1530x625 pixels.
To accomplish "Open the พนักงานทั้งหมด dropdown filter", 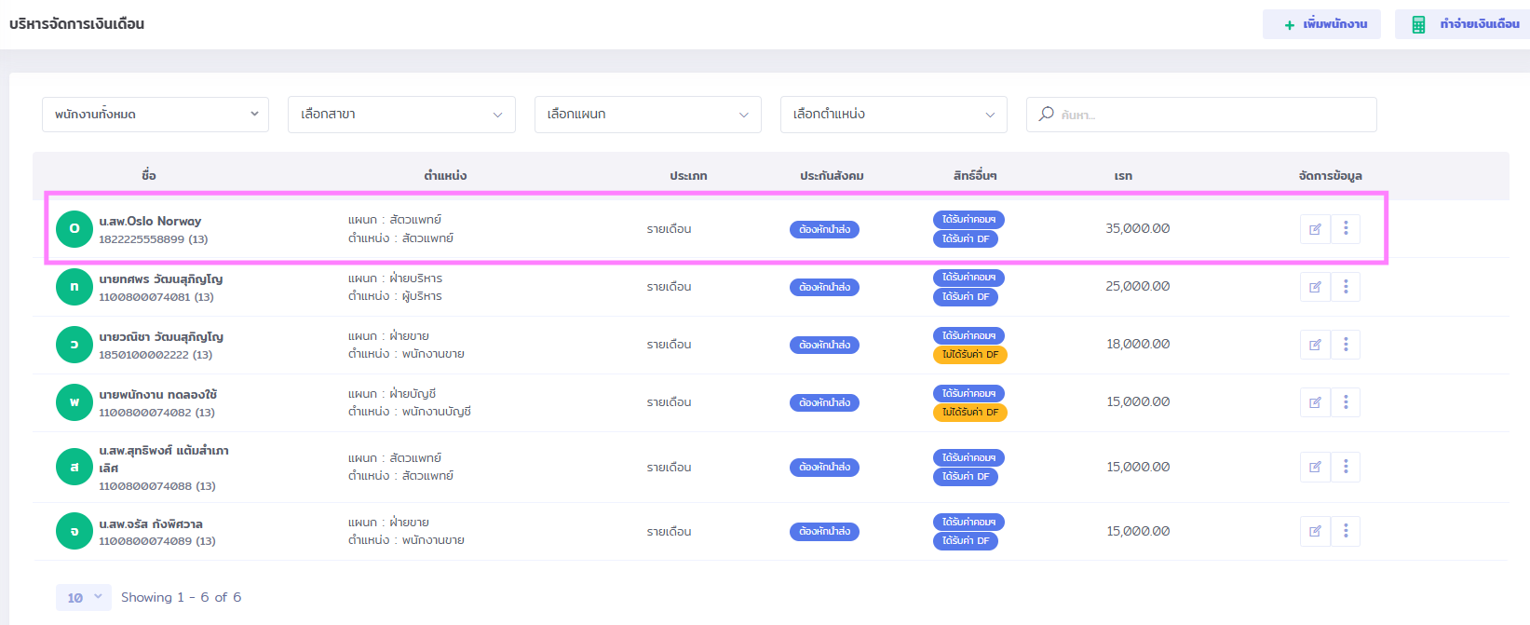I will (x=156, y=115).
